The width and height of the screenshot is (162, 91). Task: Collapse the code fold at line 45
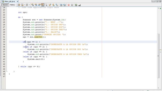pyautogui.click(x=7, y=71)
